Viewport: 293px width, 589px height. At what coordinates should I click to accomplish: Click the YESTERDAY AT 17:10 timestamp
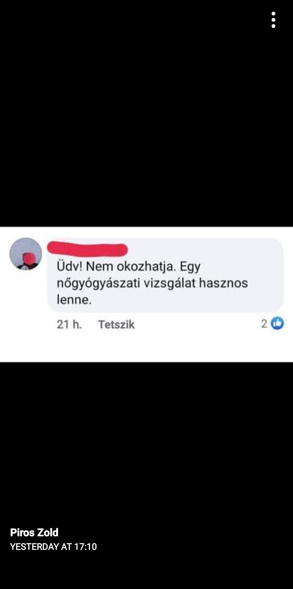tap(53, 546)
